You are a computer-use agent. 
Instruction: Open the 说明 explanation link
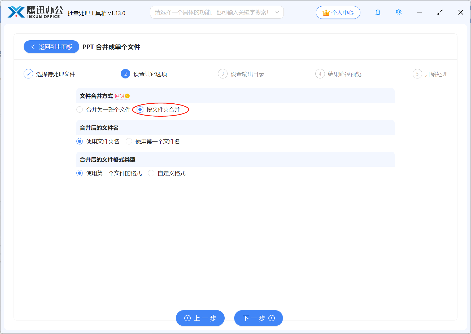(x=120, y=96)
